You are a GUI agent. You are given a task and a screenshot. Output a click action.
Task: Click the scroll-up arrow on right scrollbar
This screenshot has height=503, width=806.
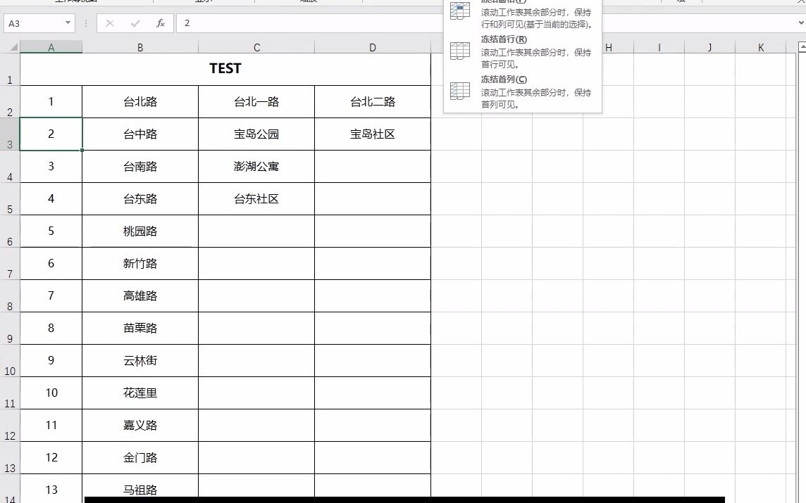tap(800, 45)
